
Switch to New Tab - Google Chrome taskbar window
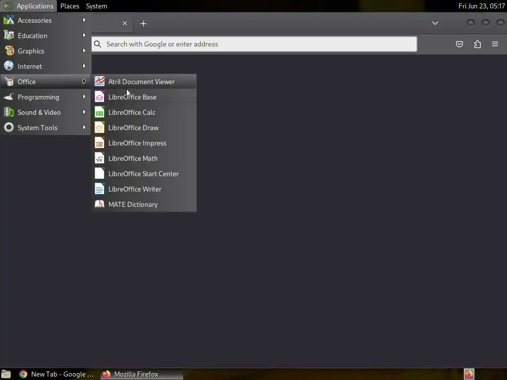56,374
